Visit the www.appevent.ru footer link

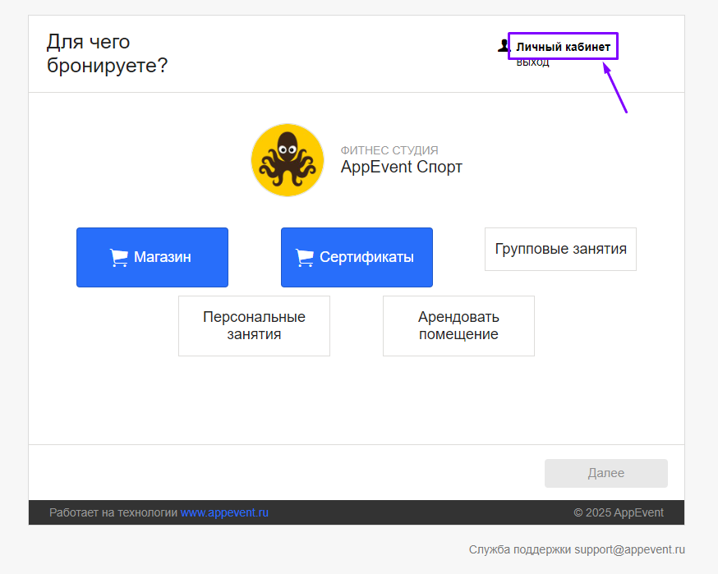[224, 513]
